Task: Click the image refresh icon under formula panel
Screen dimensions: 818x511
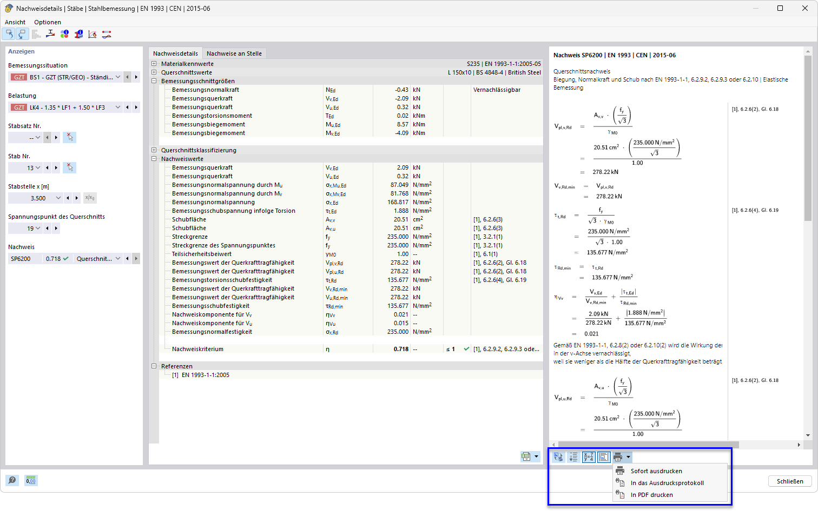Action: [x=558, y=457]
